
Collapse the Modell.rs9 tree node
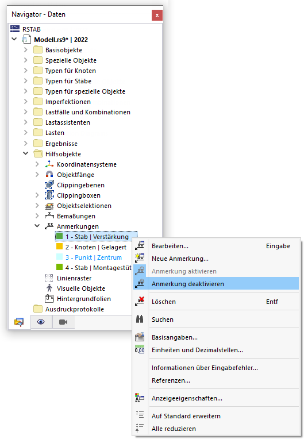pos(14,39)
